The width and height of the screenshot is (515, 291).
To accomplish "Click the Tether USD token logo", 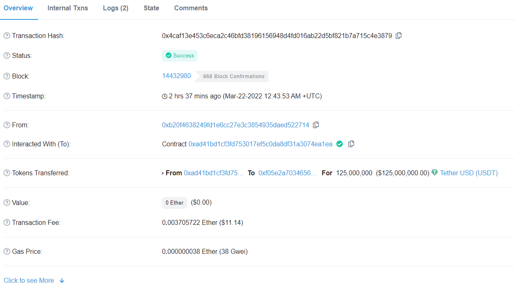I will [x=434, y=172].
